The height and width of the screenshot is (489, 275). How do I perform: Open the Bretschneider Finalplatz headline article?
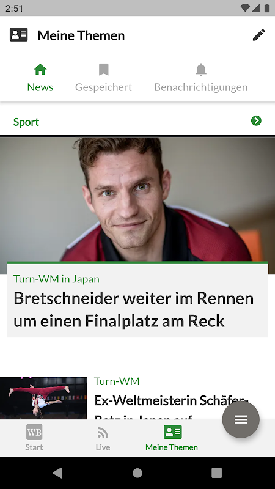point(134,310)
